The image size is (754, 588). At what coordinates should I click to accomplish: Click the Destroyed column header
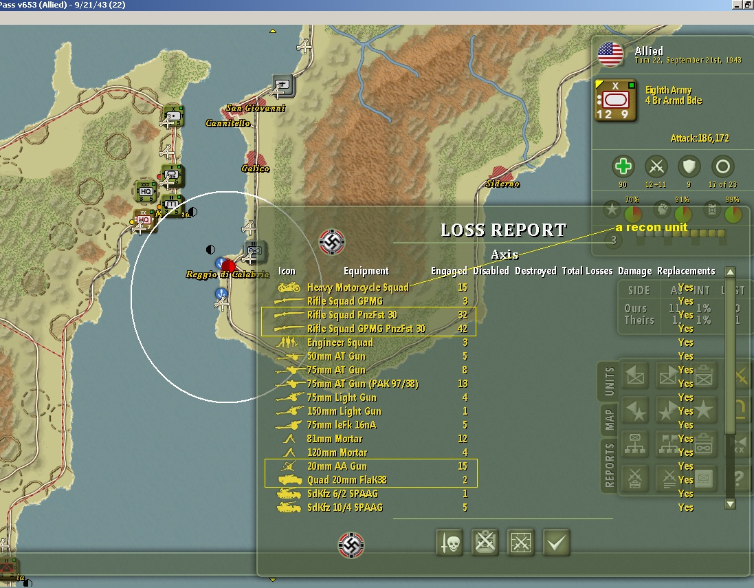[x=535, y=271]
